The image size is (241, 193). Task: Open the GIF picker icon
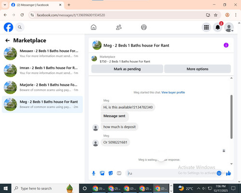119,173
